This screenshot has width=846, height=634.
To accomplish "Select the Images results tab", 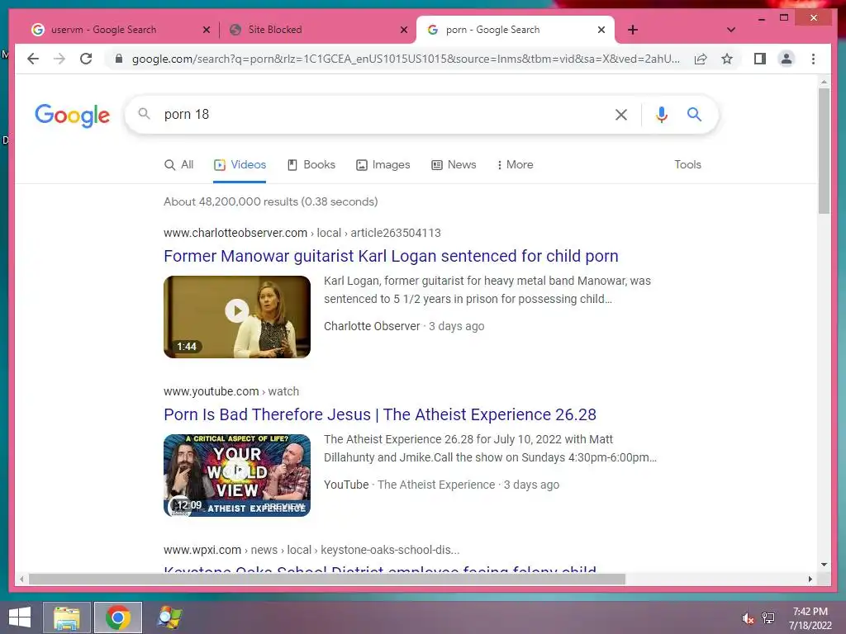I will tap(383, 164).
